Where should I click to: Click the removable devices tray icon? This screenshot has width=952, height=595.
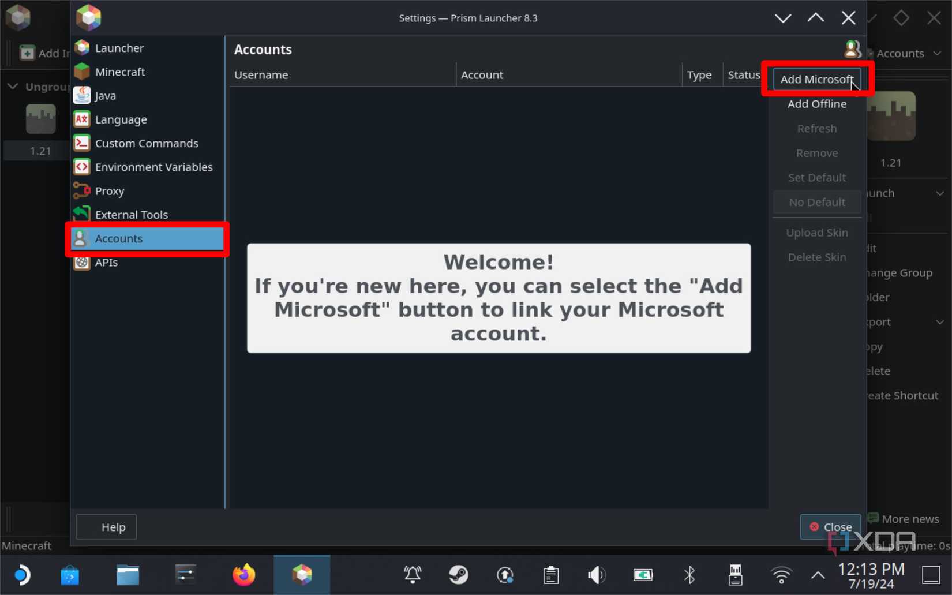pyautogui.click(x=735, y=575)
